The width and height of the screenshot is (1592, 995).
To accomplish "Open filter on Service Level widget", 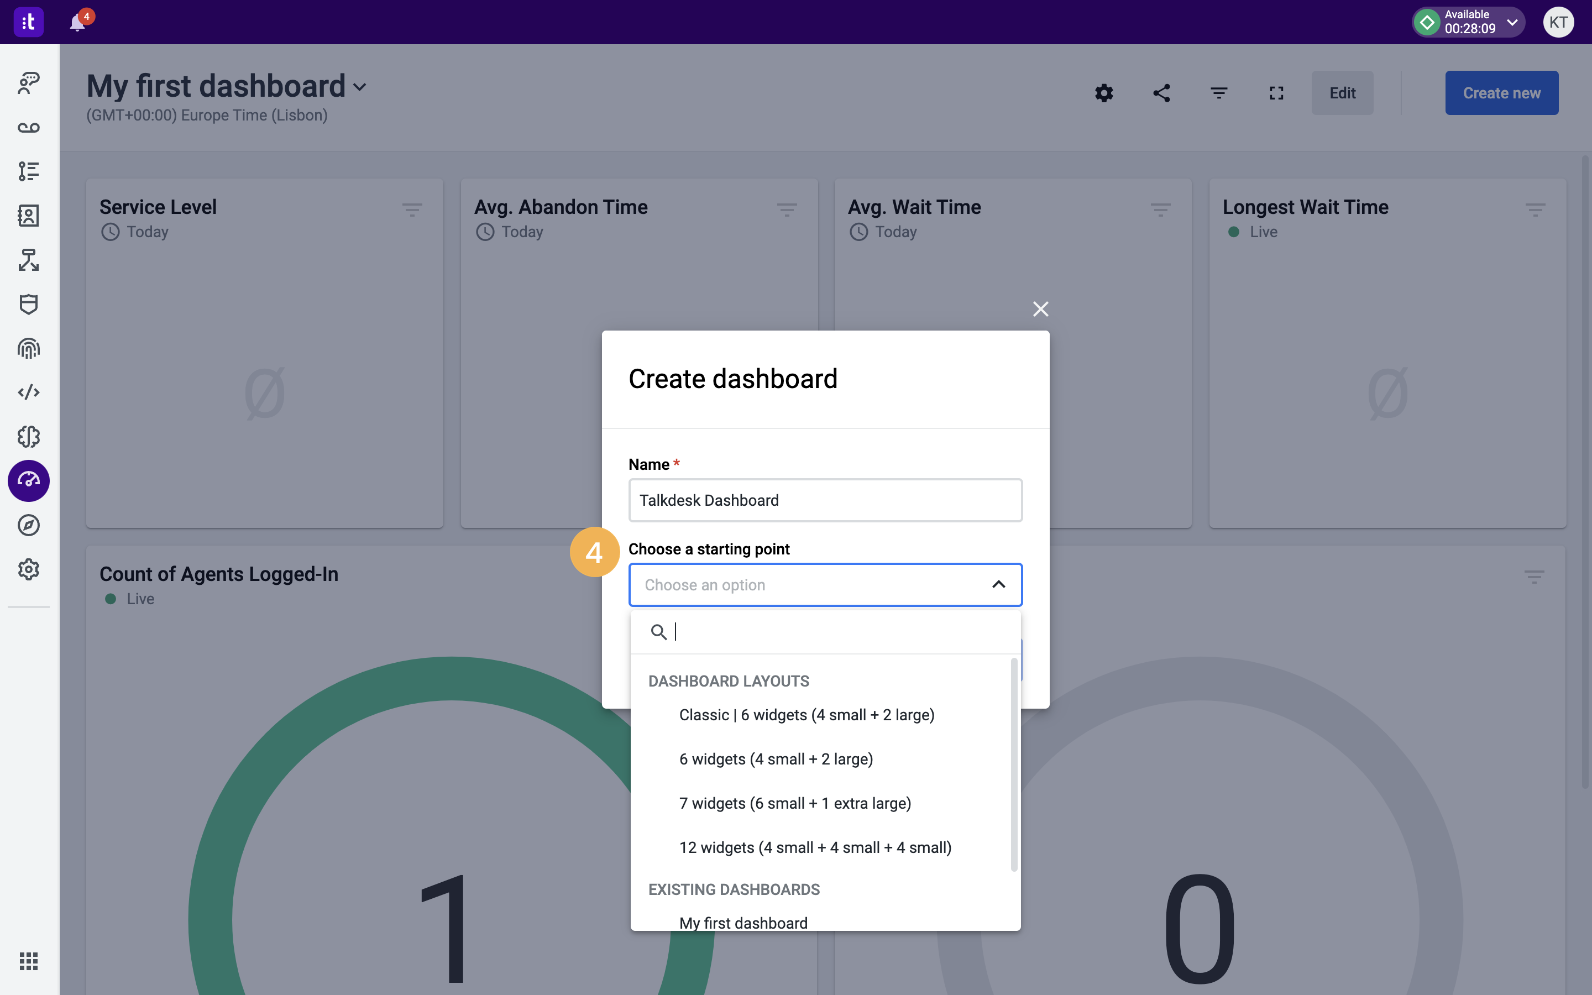I will pyautogui.click(x=412, y=210).
